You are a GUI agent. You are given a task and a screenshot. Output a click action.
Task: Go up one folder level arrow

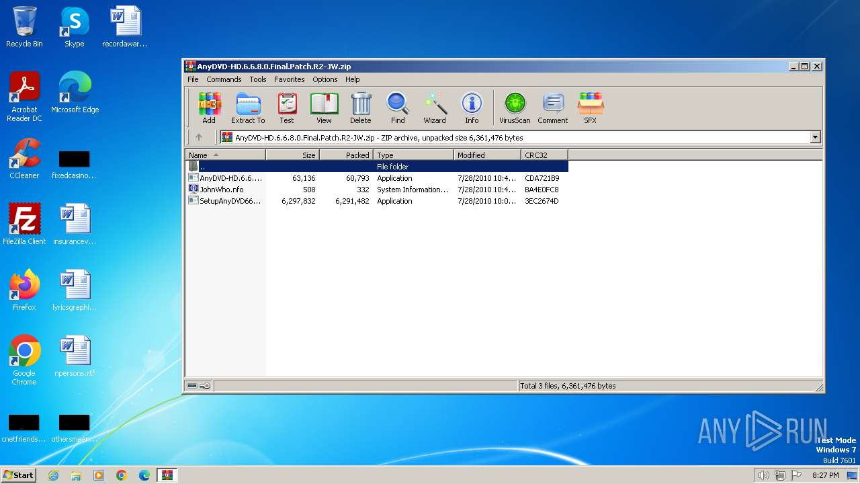point(199,137)
